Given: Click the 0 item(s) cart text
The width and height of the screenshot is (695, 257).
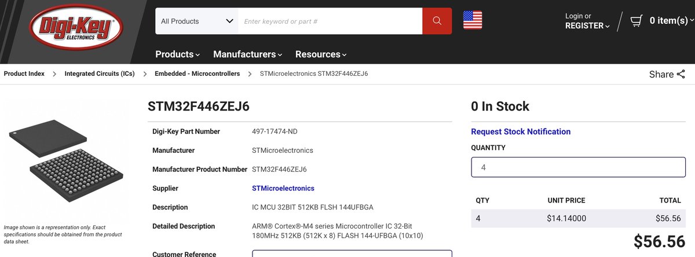Looking at the screenshot, I should pyautogui.click(x=668, y=21).
